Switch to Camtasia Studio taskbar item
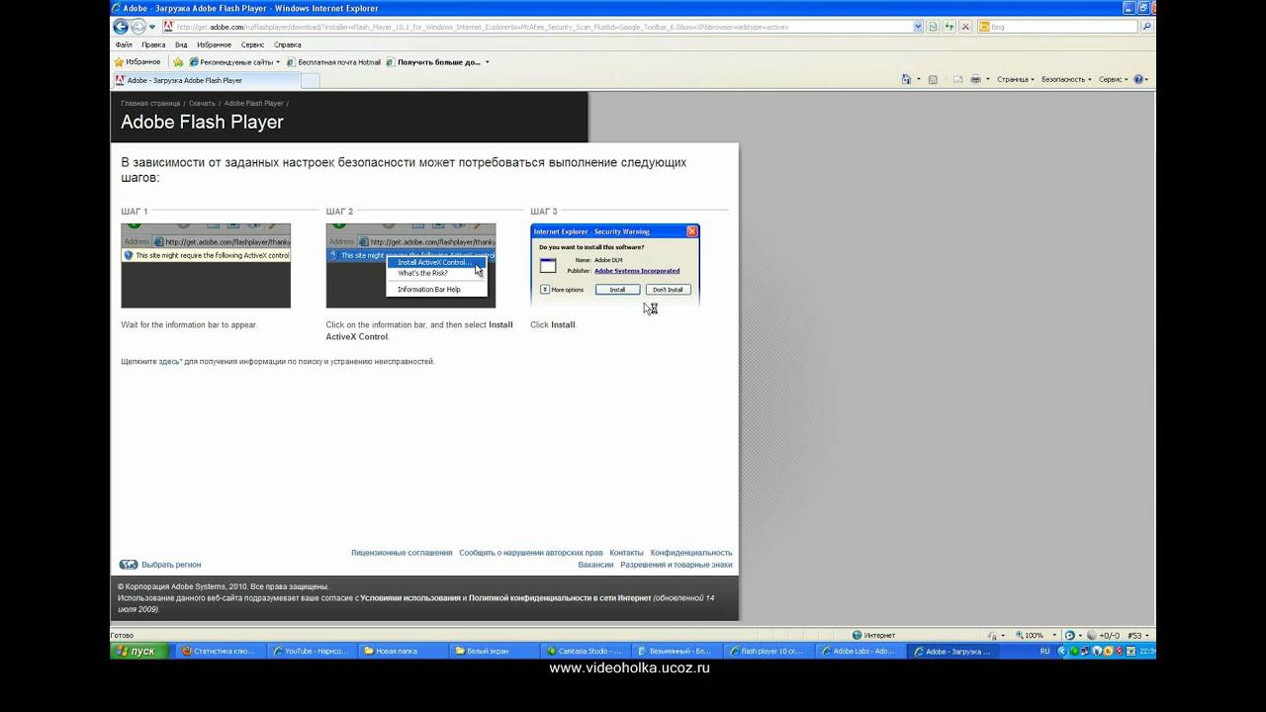Screen dimensions: 1266x712 tap(584, 652)
